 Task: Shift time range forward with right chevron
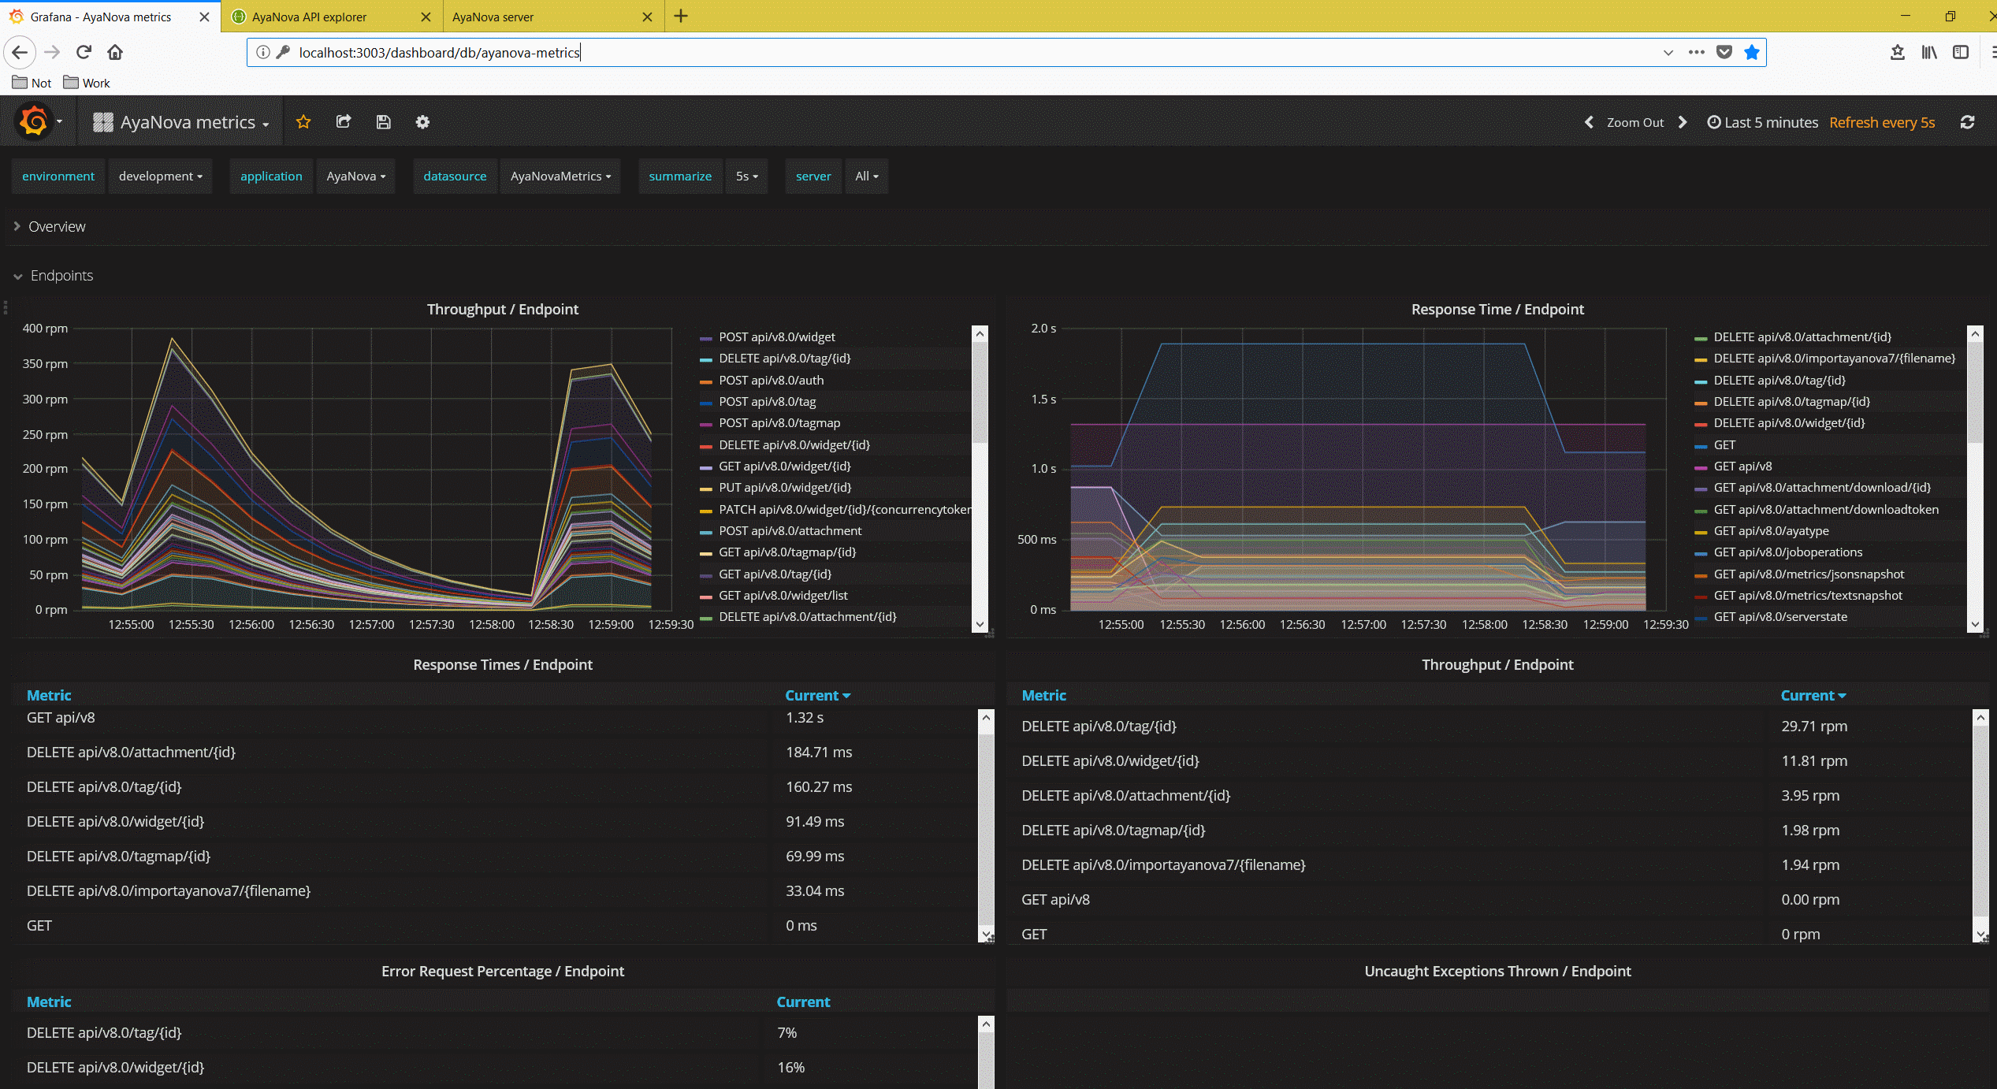[x=1683, y=122]
